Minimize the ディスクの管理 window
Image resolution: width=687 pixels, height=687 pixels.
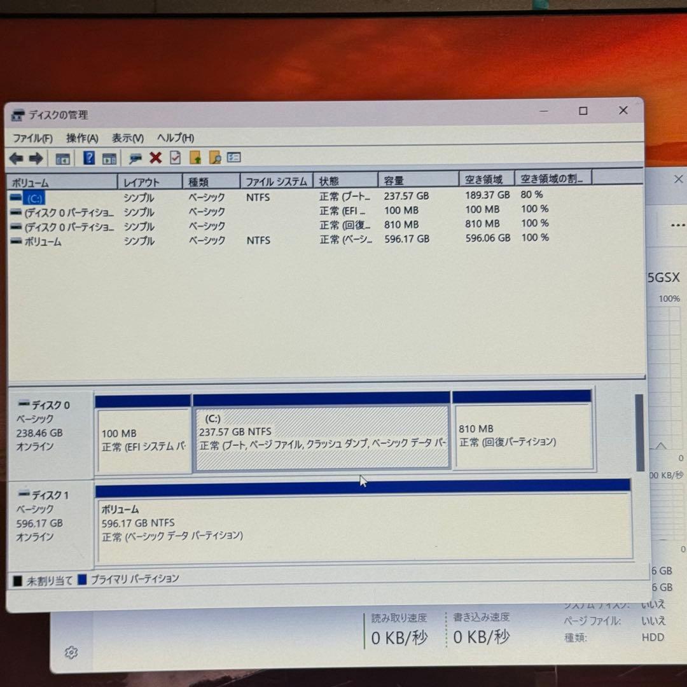(544, 111)
